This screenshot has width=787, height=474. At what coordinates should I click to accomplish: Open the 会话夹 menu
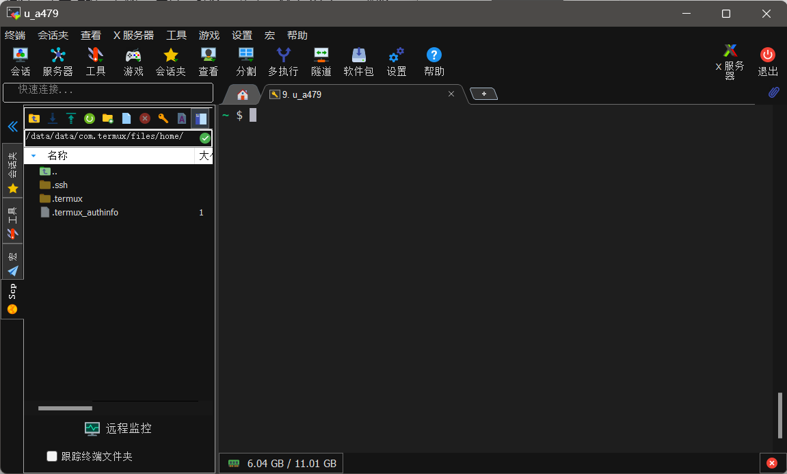pos(53,36)
